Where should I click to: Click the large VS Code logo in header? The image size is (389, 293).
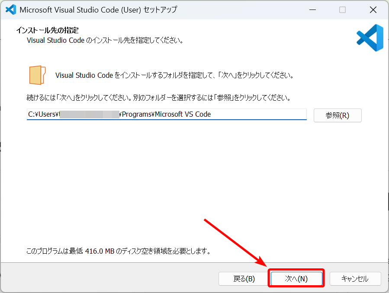[370, 38]
